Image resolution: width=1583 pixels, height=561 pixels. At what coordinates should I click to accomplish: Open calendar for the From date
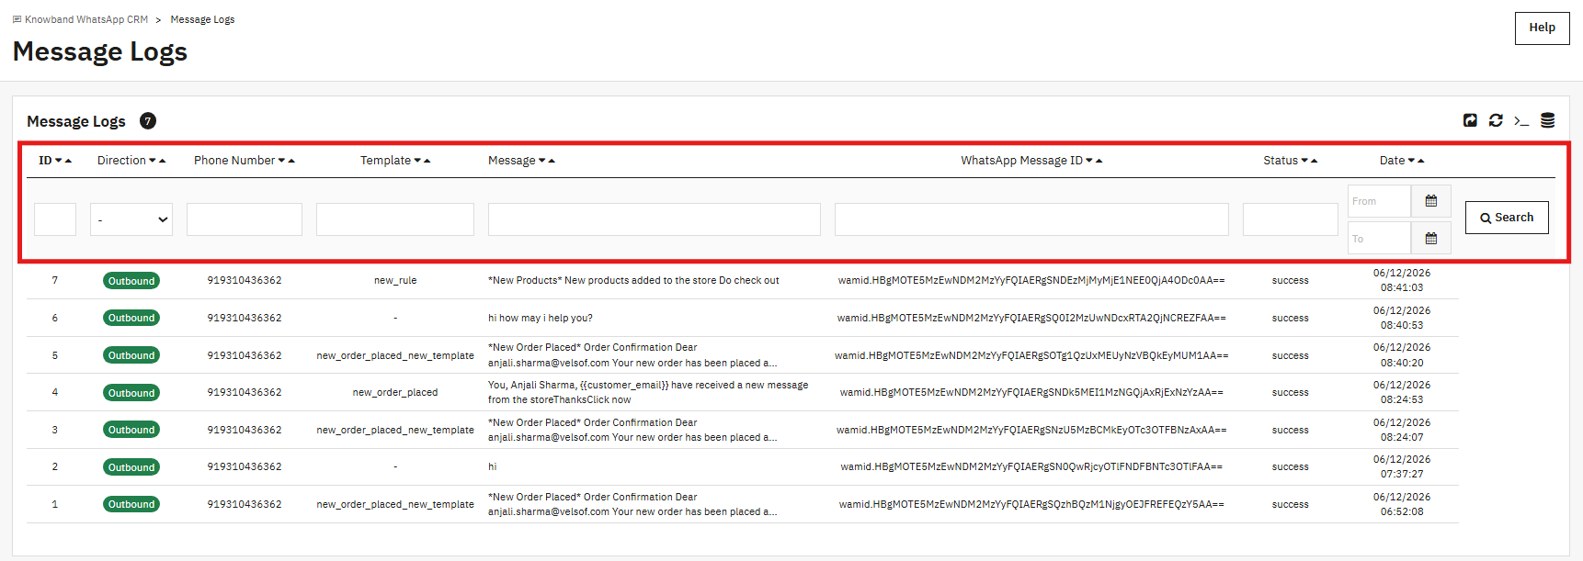(x=1431, y=201)
